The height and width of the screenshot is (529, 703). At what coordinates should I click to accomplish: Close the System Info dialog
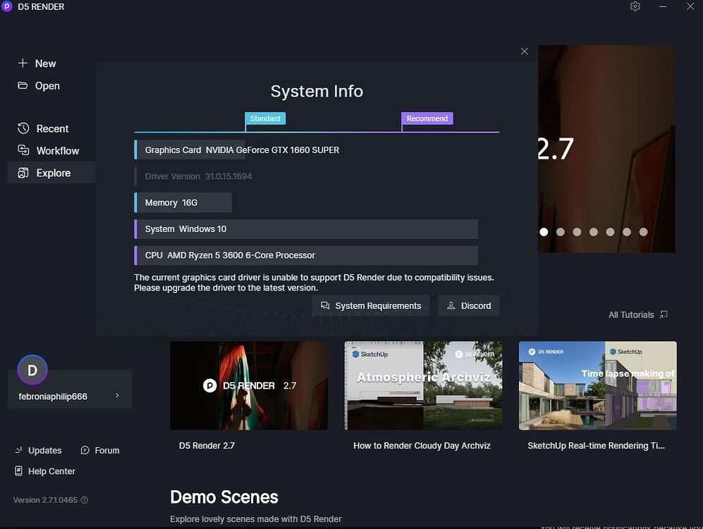[x=524, y=51]
